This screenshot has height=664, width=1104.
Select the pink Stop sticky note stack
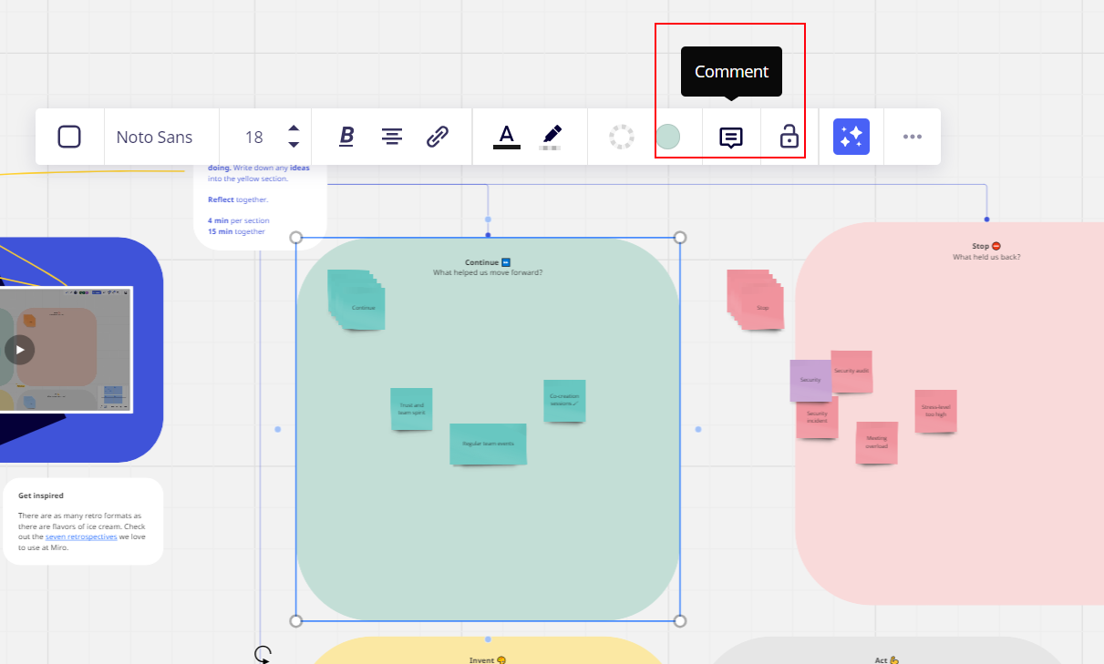tap(756, 300)
